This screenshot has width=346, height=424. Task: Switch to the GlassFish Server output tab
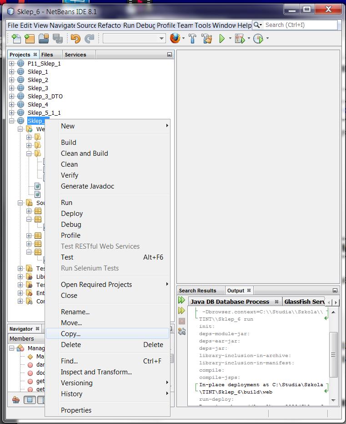pyautogui.click(x=304, y=301)
